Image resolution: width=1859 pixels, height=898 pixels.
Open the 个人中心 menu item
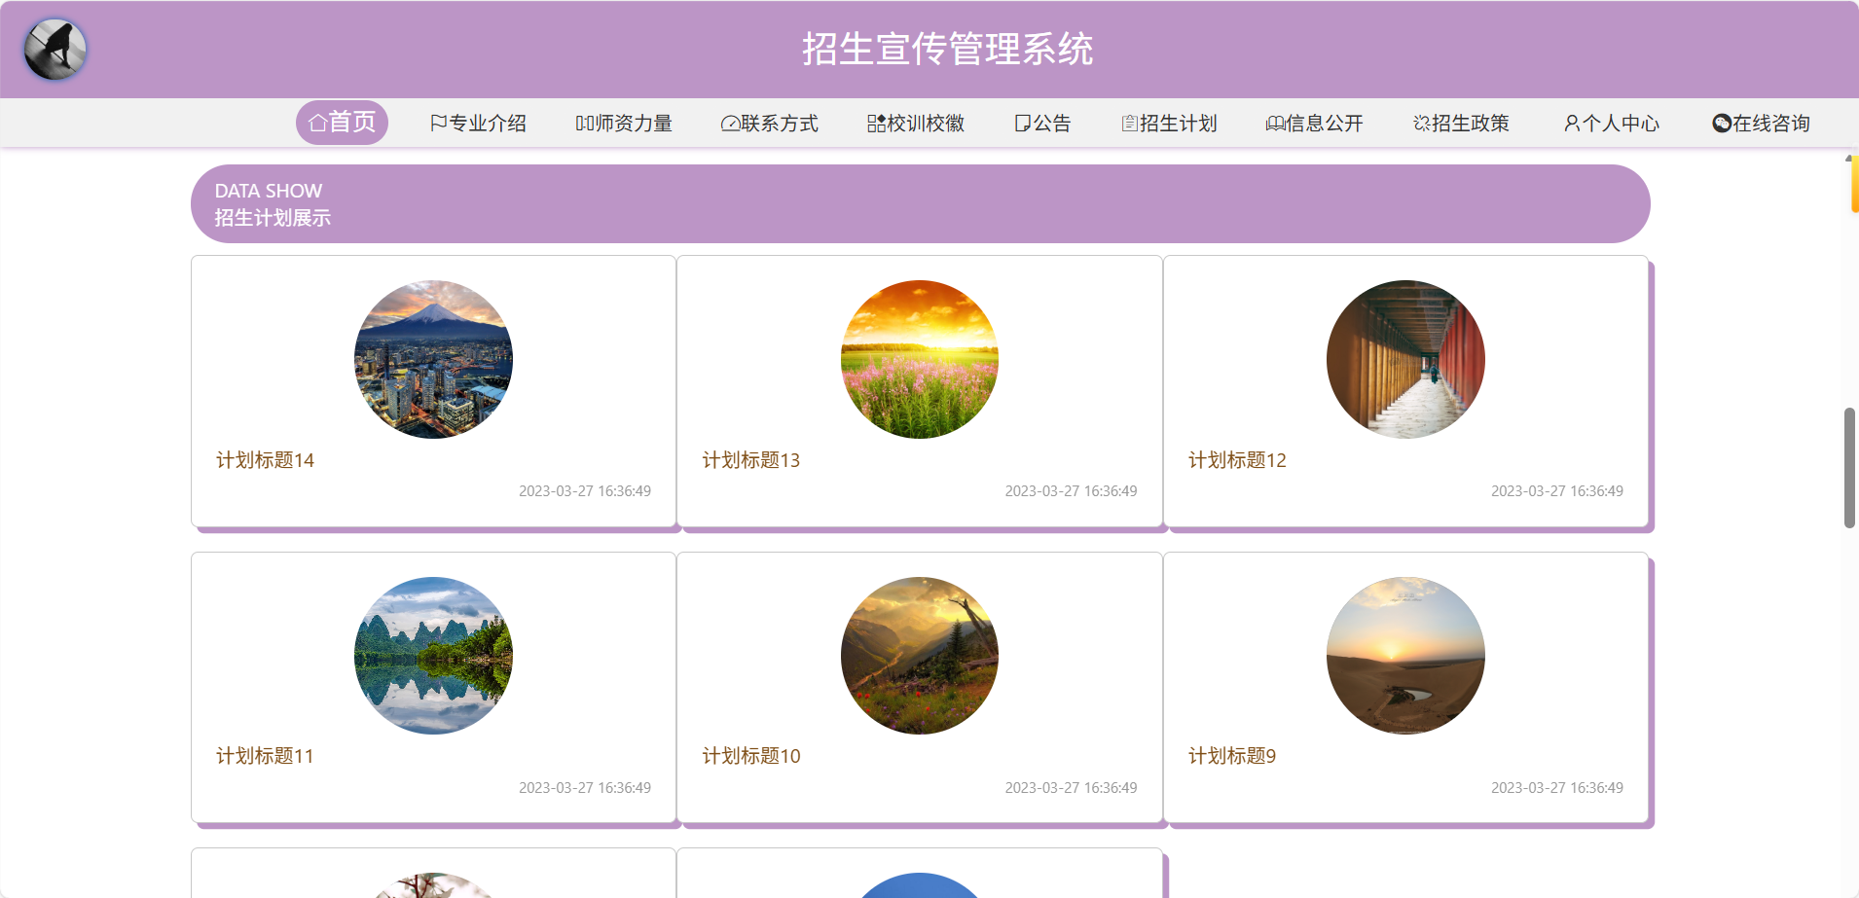click(1612, 124)
